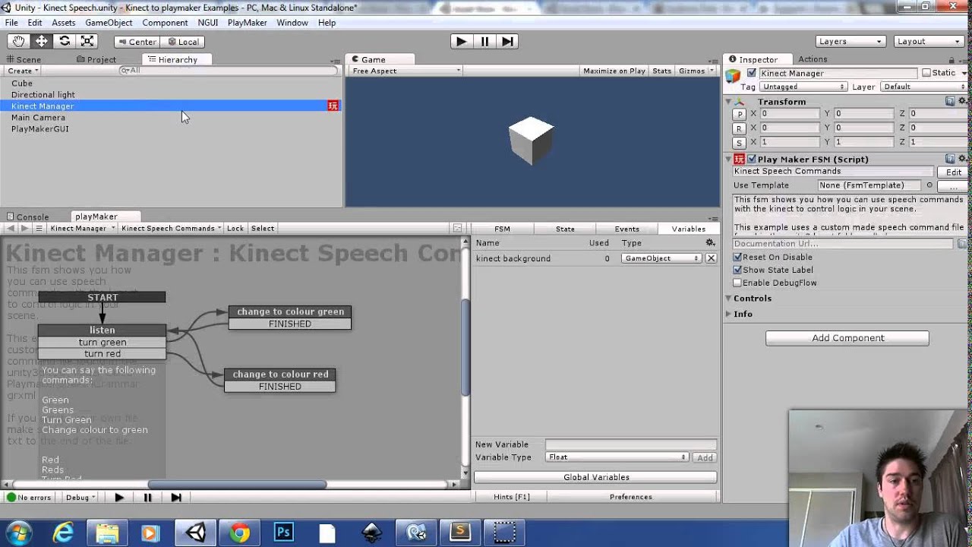
Task: Click the PlayMaker icon on Kinect Manager row
Action: [333, 106]
